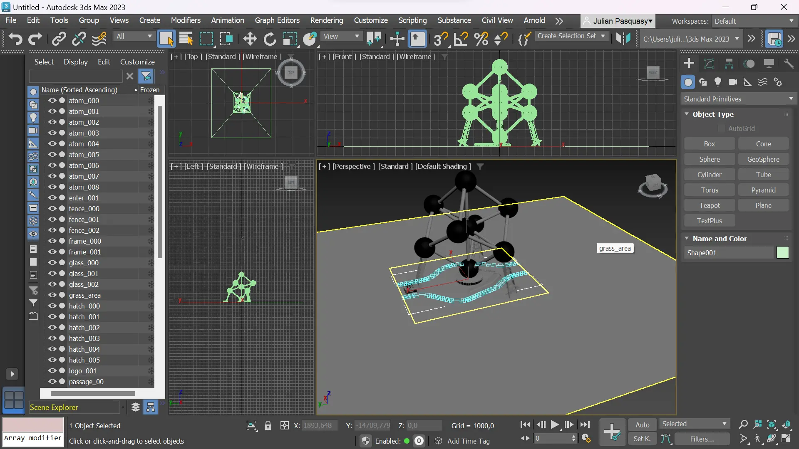Toggle the 3D Snaps icon

(x=441, y=39)
